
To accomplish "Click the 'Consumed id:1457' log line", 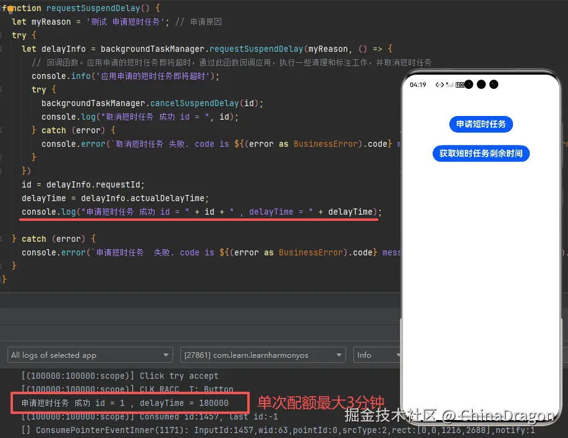I will tap(150, 416).
